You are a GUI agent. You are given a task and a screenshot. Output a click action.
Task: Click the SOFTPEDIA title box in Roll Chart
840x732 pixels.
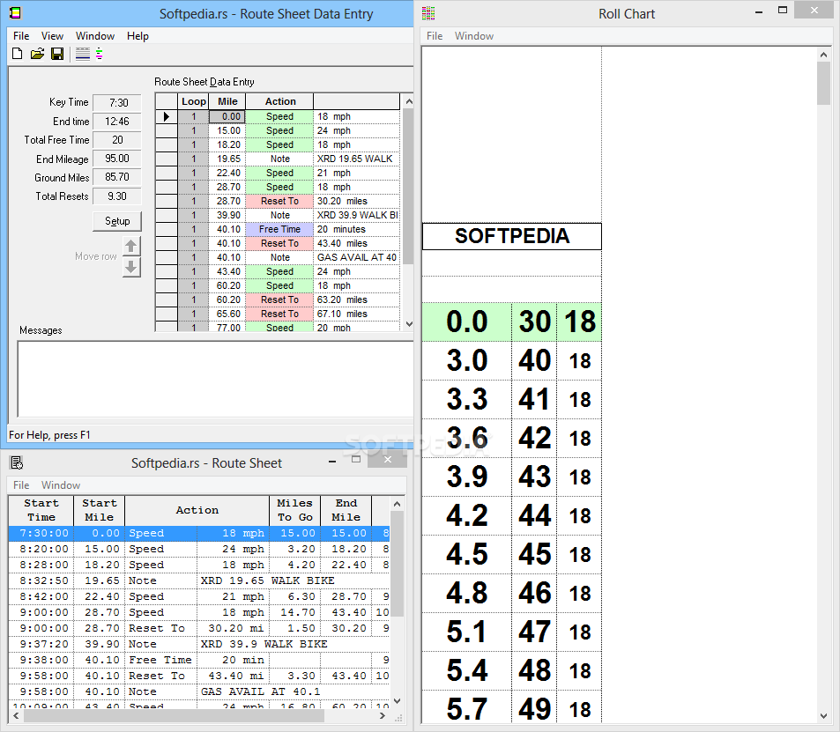511,236
